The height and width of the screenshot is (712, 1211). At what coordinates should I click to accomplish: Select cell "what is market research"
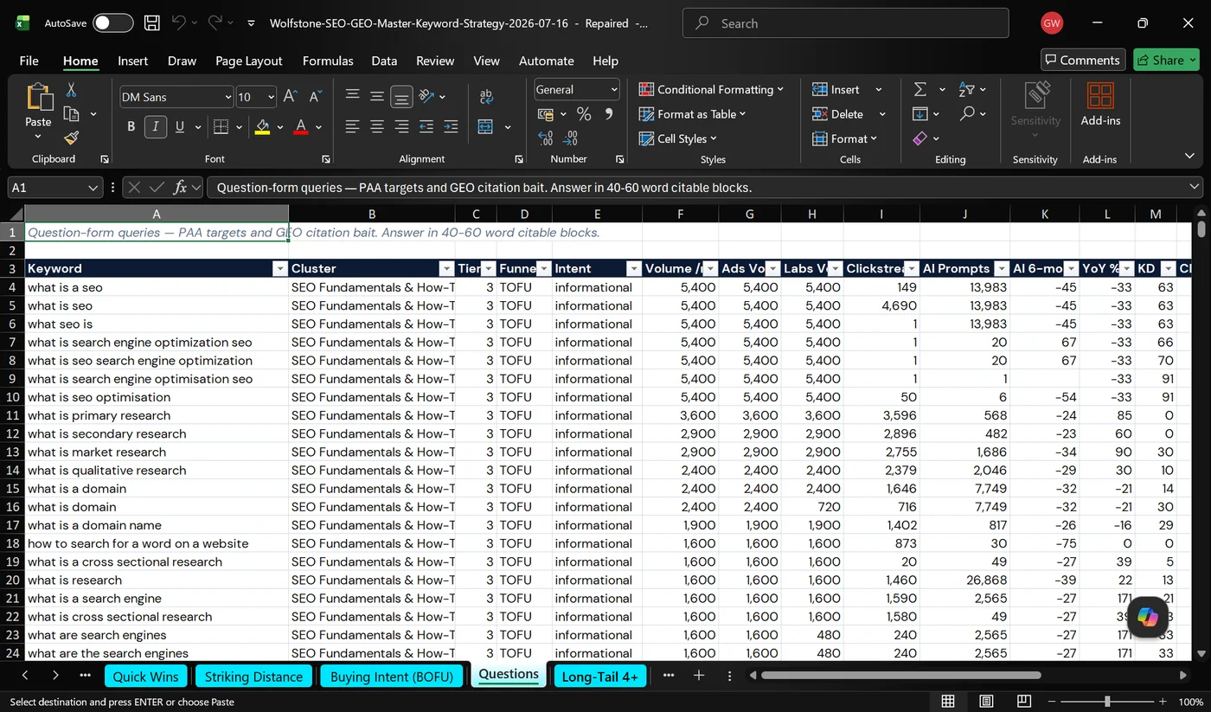157,452
